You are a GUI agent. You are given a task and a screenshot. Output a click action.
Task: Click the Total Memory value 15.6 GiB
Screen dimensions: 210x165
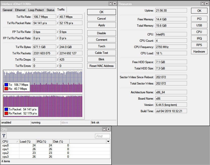tap(171, 25)
